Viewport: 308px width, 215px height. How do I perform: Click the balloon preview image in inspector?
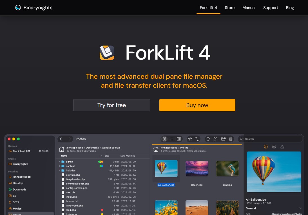(x=274, y=172)
